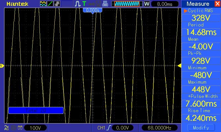
Task: Select the +Pulse Width measurement label
Action: [x=203, y=96]
